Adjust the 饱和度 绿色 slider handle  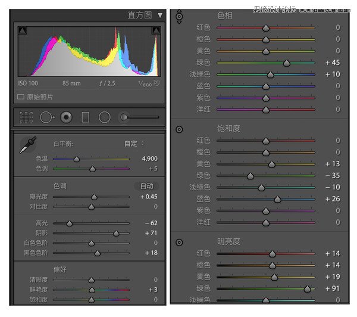pos(250,176)
